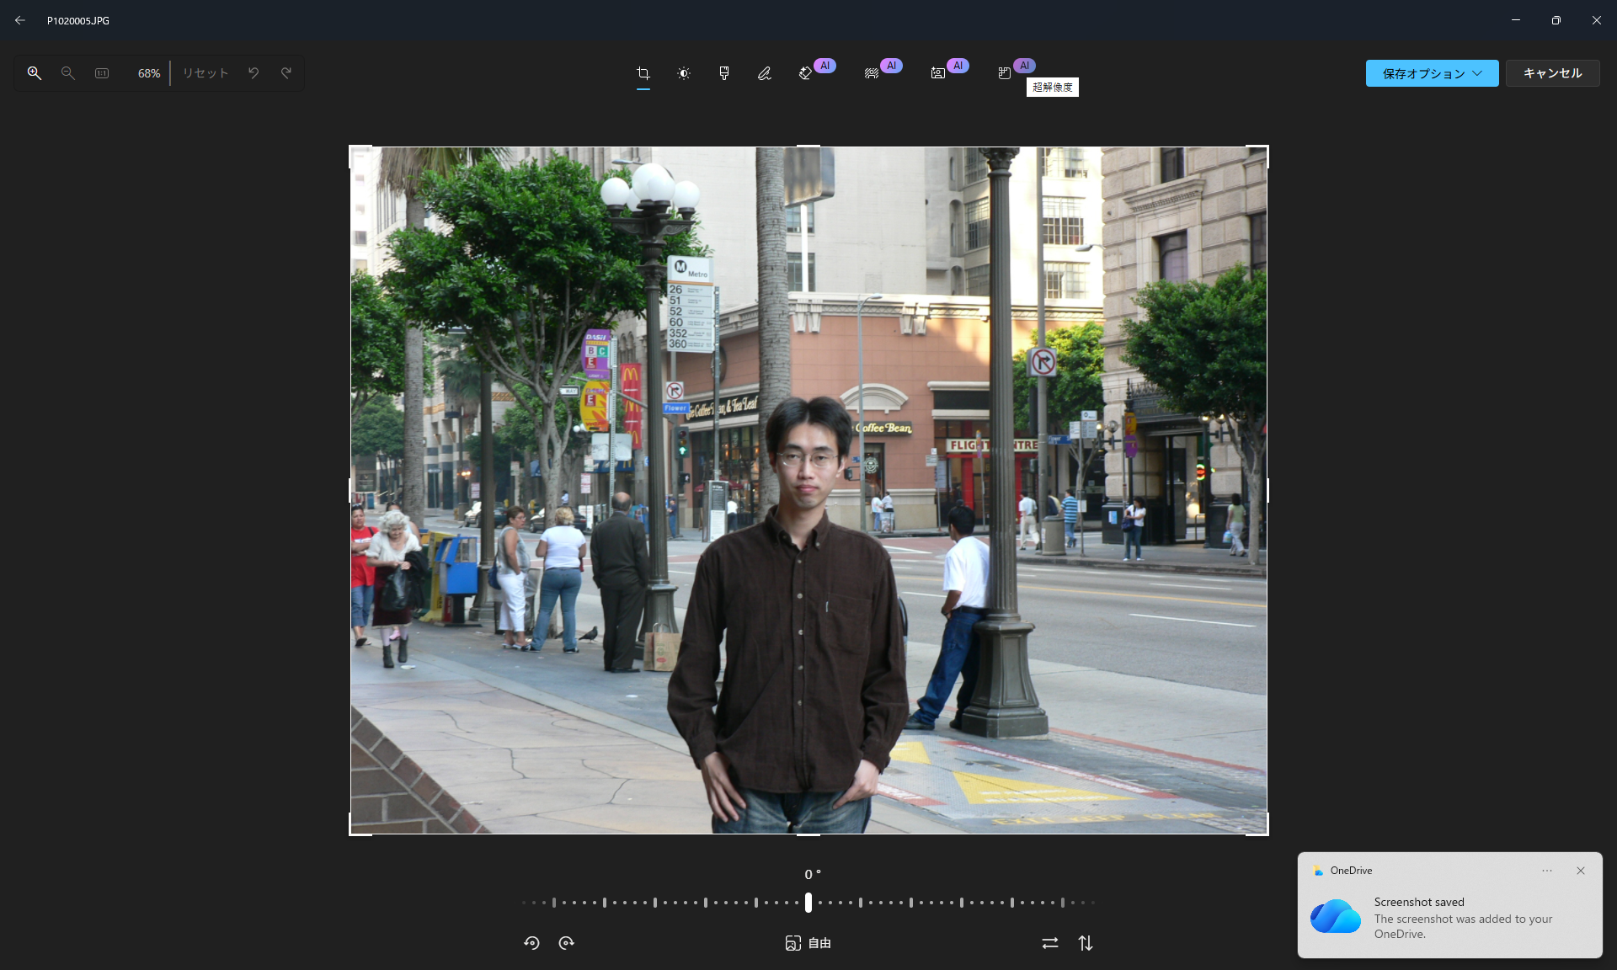The height and width of the screenshot is (970, 1617).
Task: Flip the image horizontally
Action: tap(1050, 943)
